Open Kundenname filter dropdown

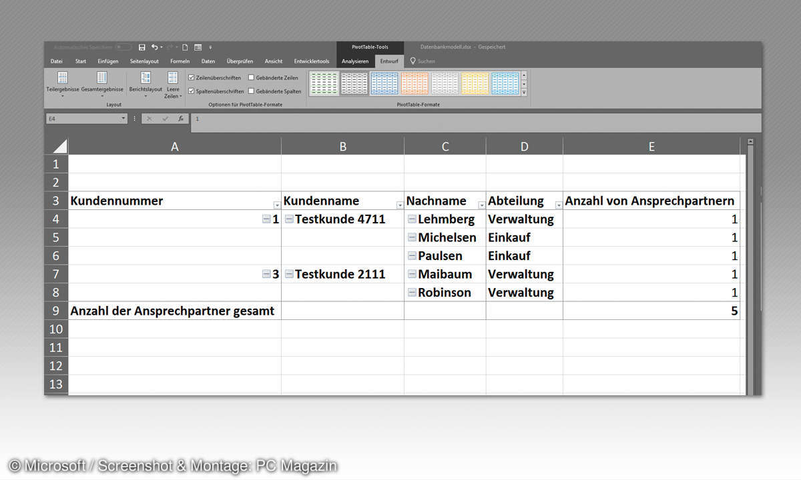(x=400, y=205)
